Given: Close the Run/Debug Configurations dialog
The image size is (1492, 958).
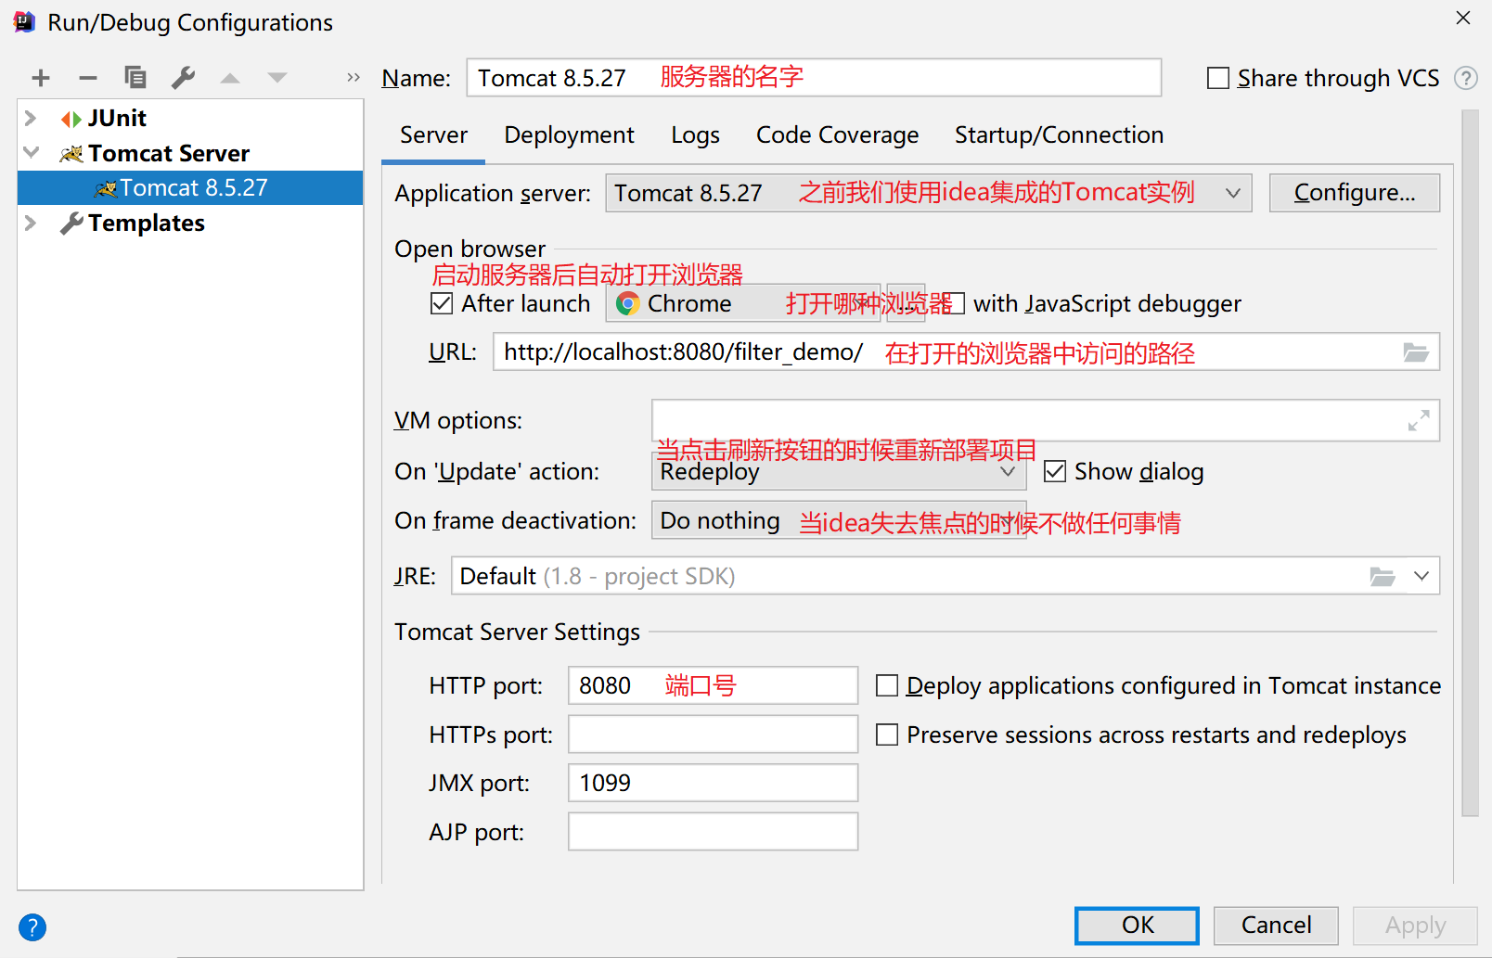Looking at the screenshot, I should [x=1463, y=18].
